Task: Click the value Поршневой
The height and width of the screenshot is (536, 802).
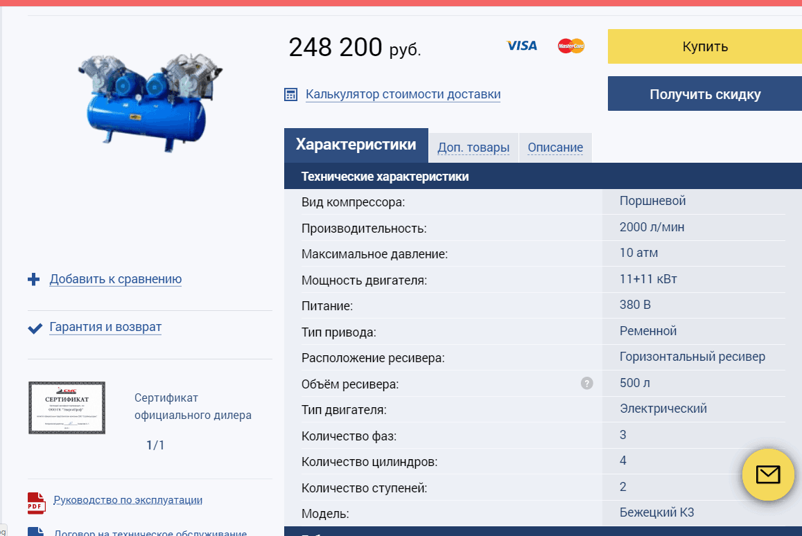Action: (x=653, y=201)
